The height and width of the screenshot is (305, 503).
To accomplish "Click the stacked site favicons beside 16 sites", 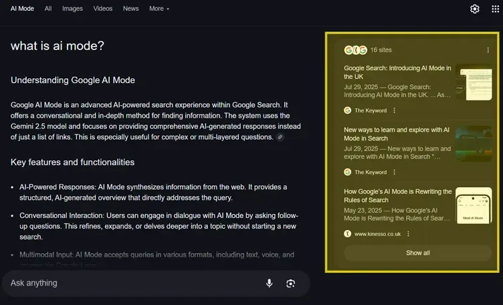I will [x=355, y=50].
